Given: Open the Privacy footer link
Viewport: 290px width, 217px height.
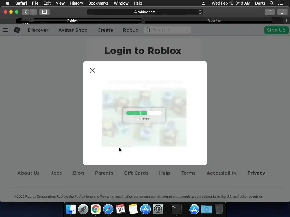Looking at the screenshot, I should click(x=256, y=173).
